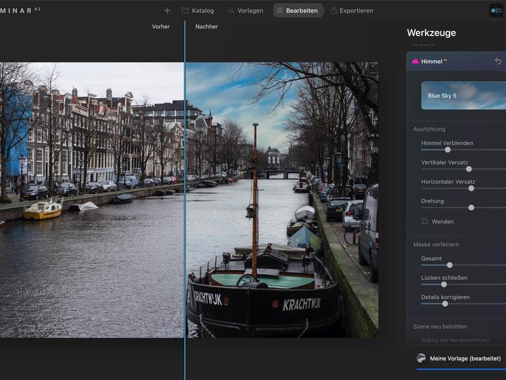
Task: Click the Gesamt slider handle
Action: pyautogui.click(x=449, y=265)
